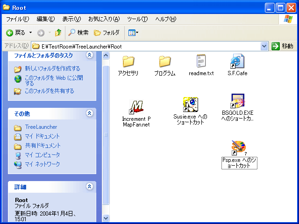
Task: Open the プログラム folder icon
Action: (165, 61)
